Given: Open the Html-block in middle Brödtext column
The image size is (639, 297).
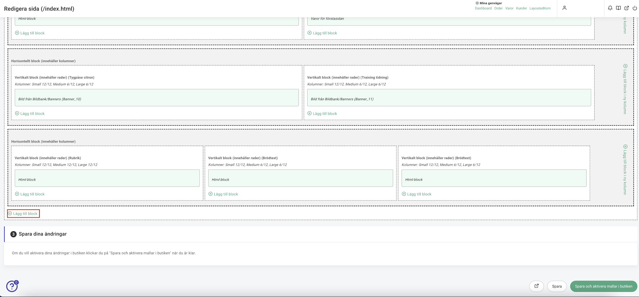Looking at the screenshot, I should point(301,178).
